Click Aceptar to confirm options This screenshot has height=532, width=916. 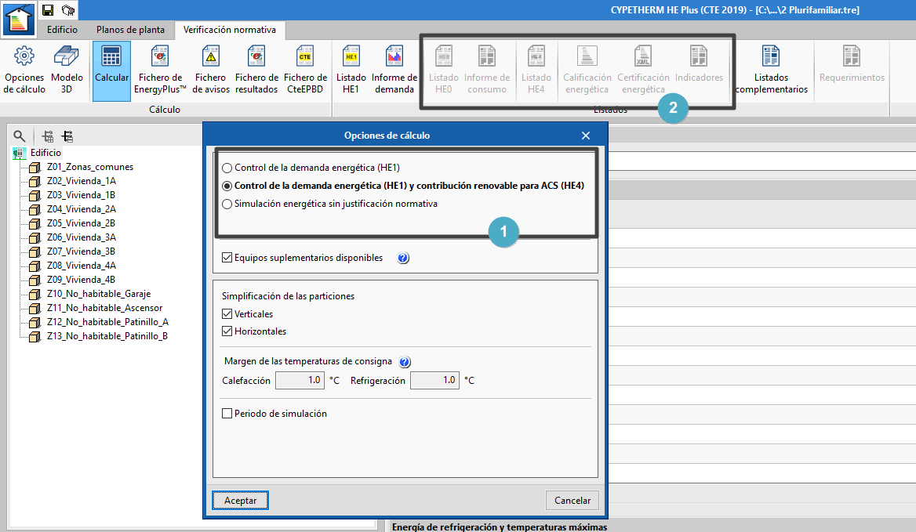point(240,500)
